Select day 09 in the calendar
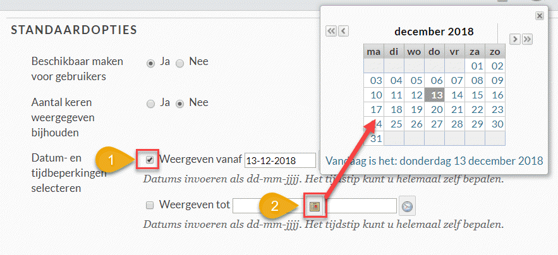The height and width of the screenshot is (255, 558). click(x=495, y=80)
